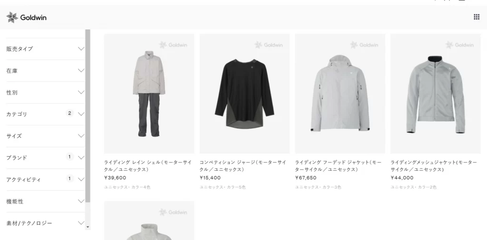This screenshot has height=240, width=487.
Task: Click the ライディングメッシュジャケット title link
Action: coord(434,166)
